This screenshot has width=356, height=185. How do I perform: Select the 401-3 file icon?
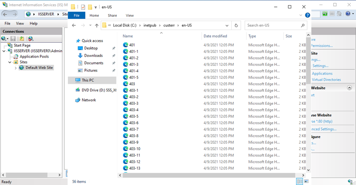pyautogui.click(x=126, y=64)
